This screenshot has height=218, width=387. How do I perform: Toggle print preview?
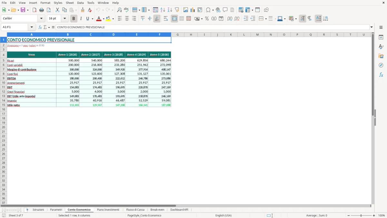pos(49,10)
